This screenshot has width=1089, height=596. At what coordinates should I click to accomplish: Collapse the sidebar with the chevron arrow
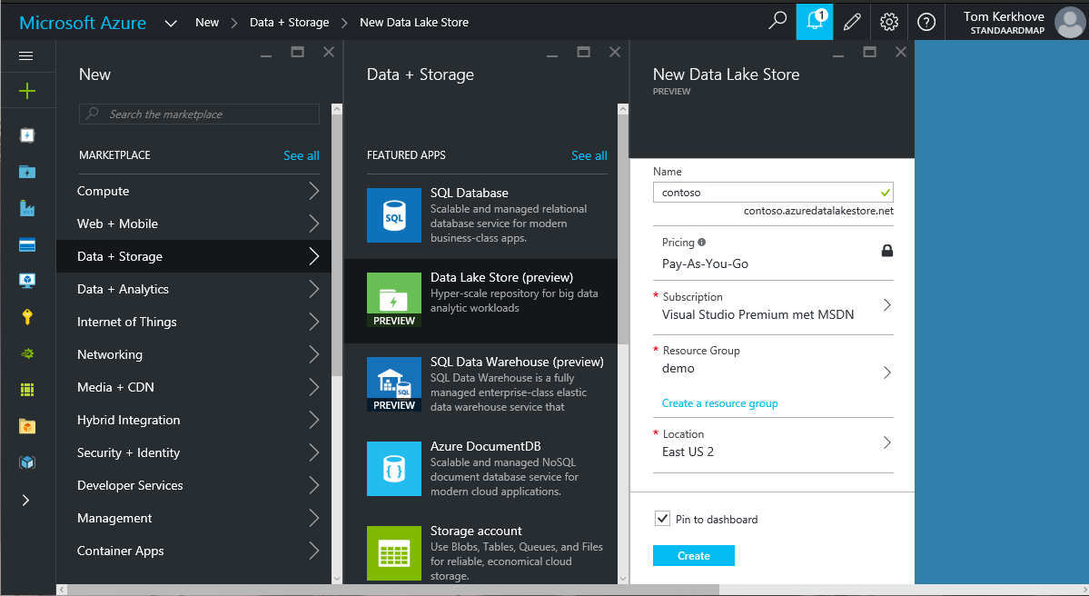26,499
